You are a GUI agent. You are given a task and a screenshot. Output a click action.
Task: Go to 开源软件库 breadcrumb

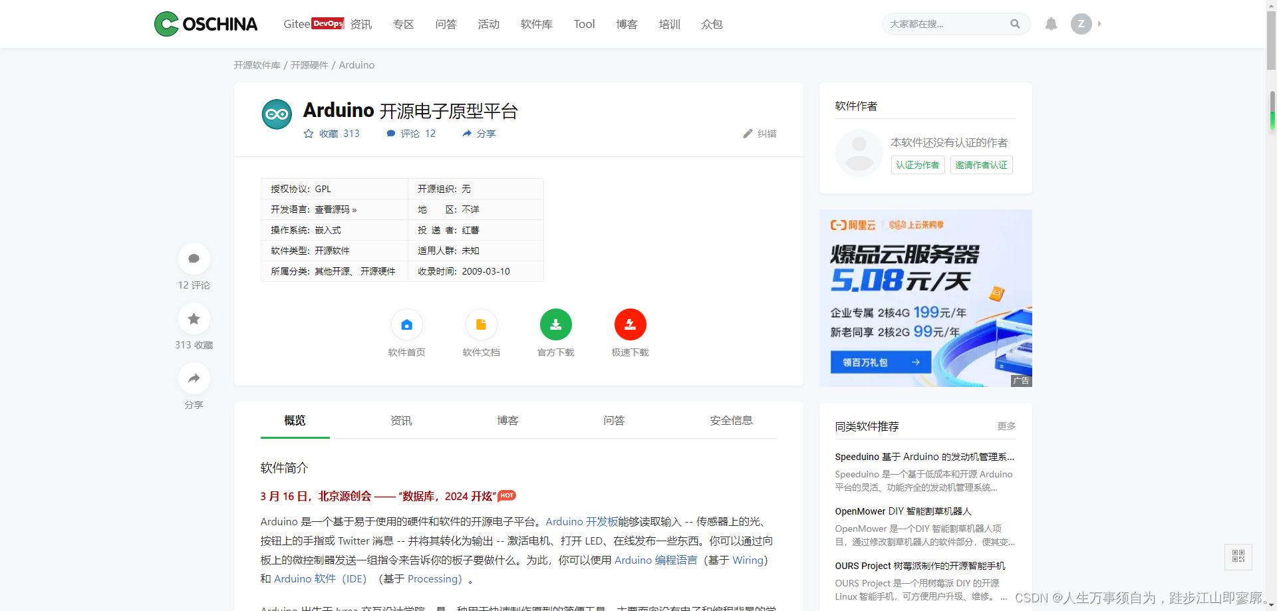[257, 65]
